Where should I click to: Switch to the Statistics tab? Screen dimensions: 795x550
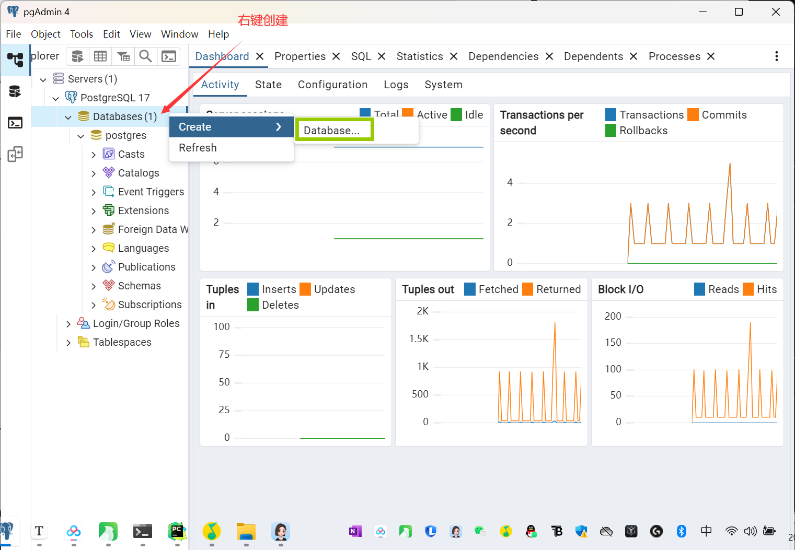pos(420,56)
